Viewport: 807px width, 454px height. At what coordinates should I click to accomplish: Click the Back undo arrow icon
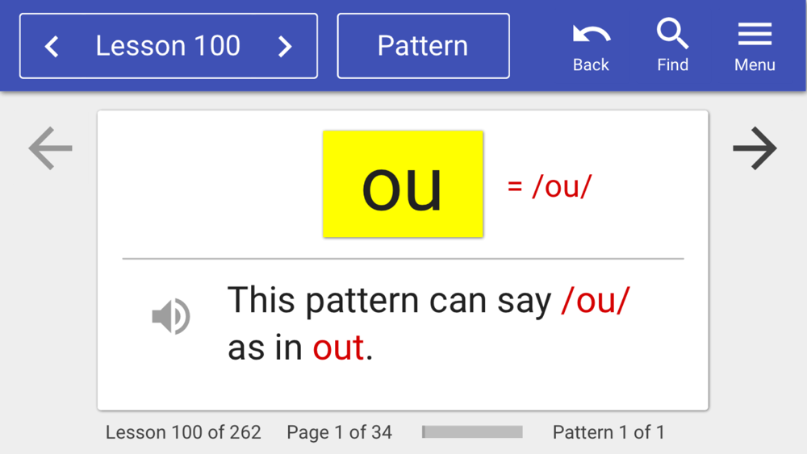pos(591,35)
